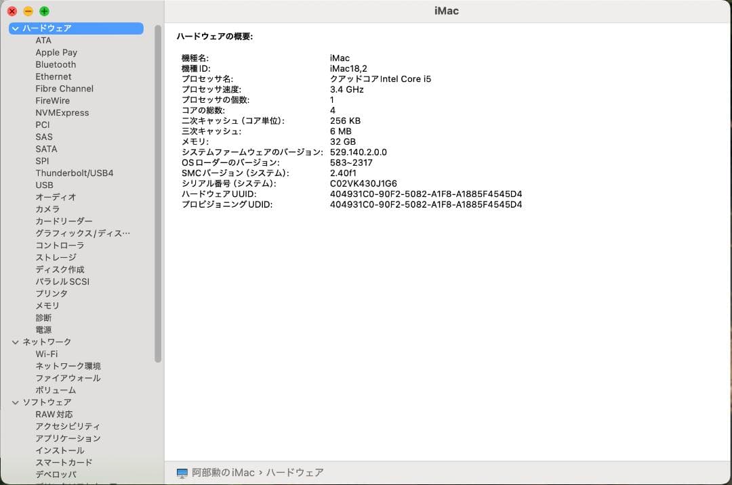
Task: Collapse the ソフトウェア section
Action: click(x=15, y=402)
